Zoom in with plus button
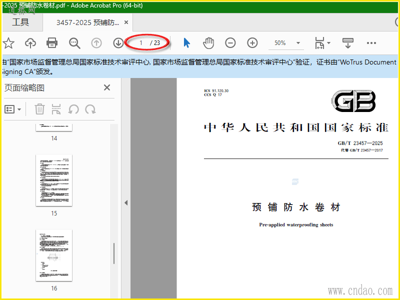 click(x=252, y=43)
